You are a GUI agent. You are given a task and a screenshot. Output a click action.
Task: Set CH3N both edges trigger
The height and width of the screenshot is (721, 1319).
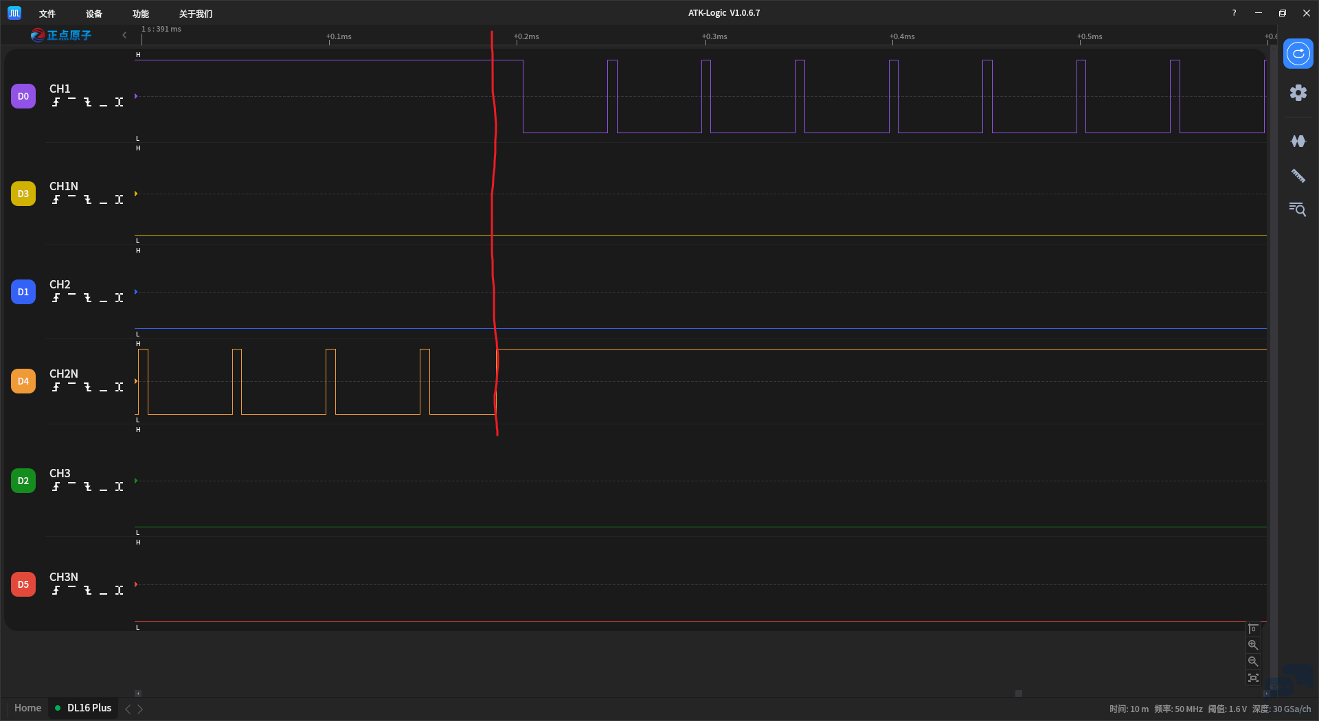(119, 590)
